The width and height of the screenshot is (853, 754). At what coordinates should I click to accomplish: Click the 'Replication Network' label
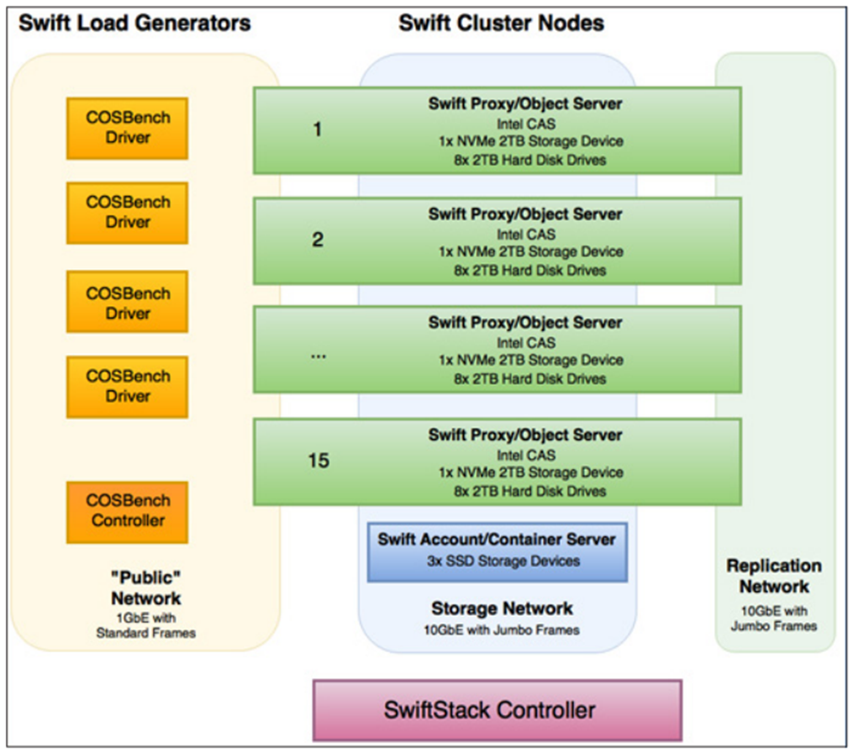774,576
